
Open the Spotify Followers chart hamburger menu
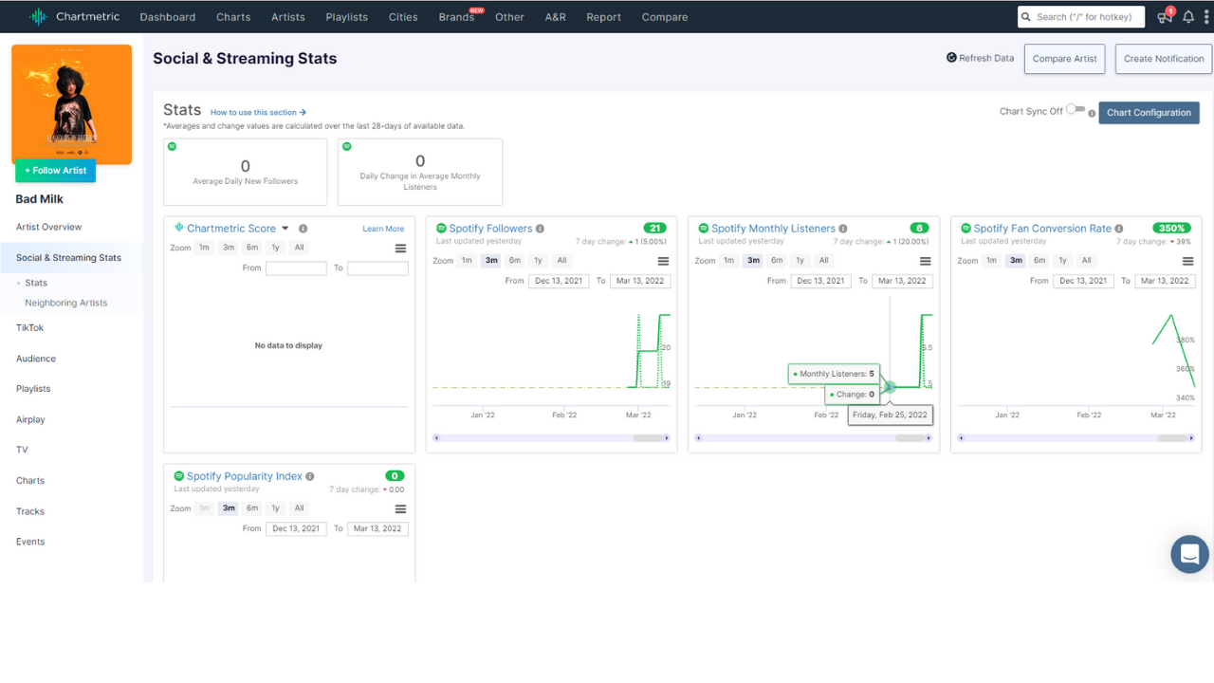tap(663, 261)
